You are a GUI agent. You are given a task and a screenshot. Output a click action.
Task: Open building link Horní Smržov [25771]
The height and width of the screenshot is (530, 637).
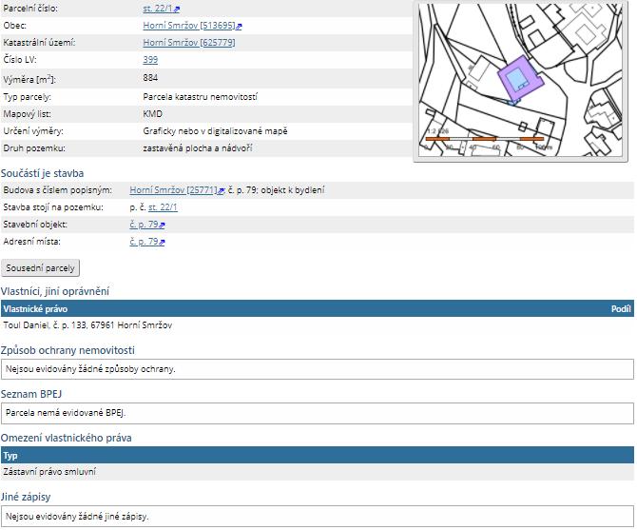(173, 190)
